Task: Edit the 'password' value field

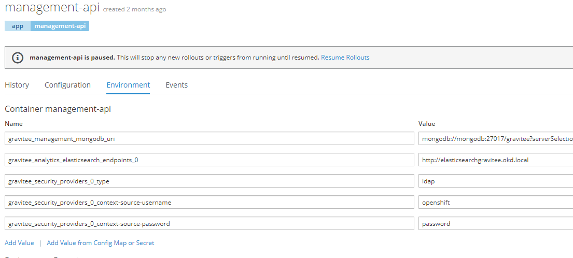Action: coord(496,223)
